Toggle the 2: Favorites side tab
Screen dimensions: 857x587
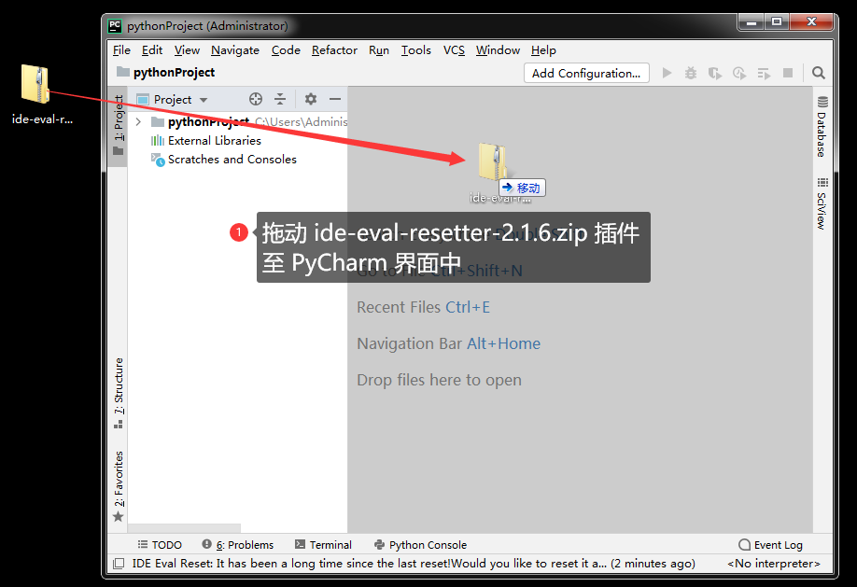pos(118,486)
